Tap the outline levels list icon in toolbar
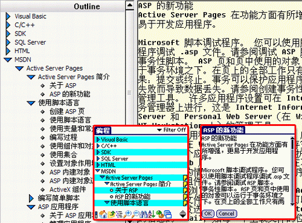 click(119, 215)
